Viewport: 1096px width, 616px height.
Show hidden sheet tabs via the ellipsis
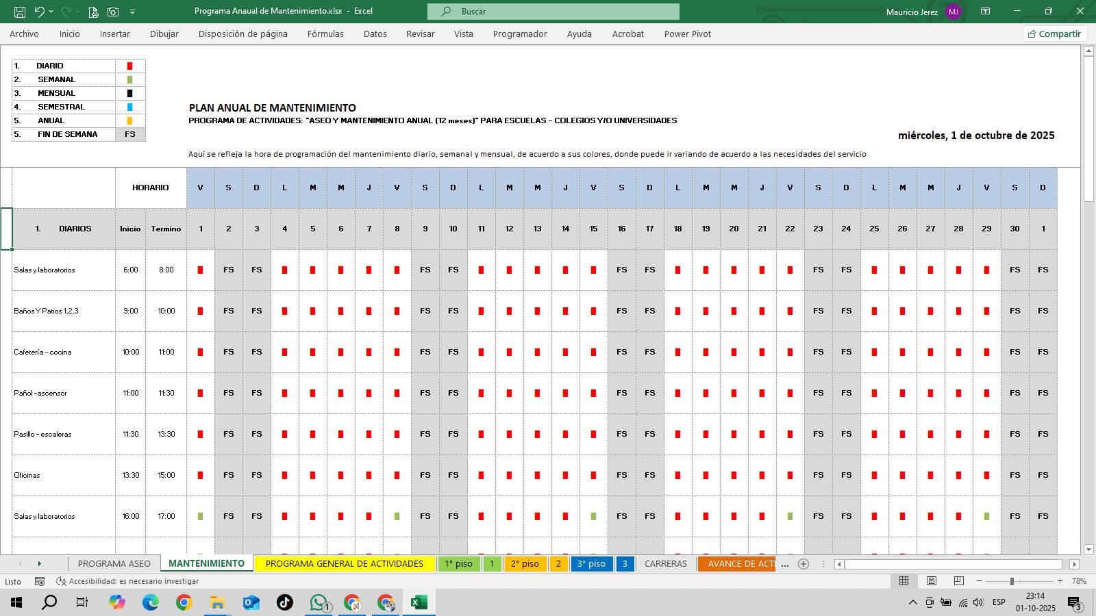pos(786,564)
